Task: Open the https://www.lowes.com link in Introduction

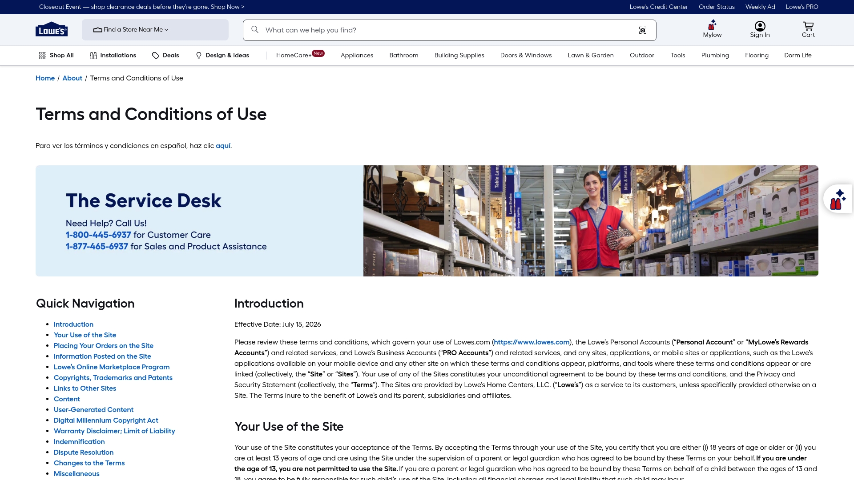Action: click(532, 342)
